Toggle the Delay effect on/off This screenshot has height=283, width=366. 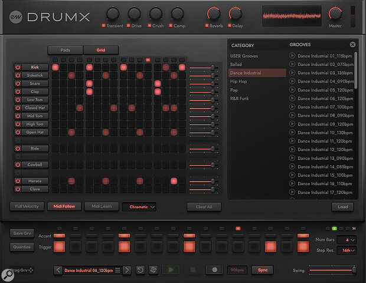tap(230, 25)
